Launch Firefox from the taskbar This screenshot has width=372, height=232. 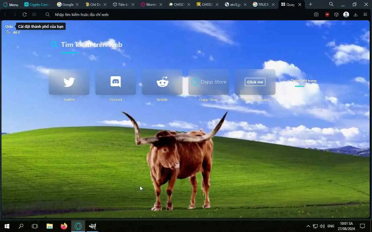pos(64,226)
